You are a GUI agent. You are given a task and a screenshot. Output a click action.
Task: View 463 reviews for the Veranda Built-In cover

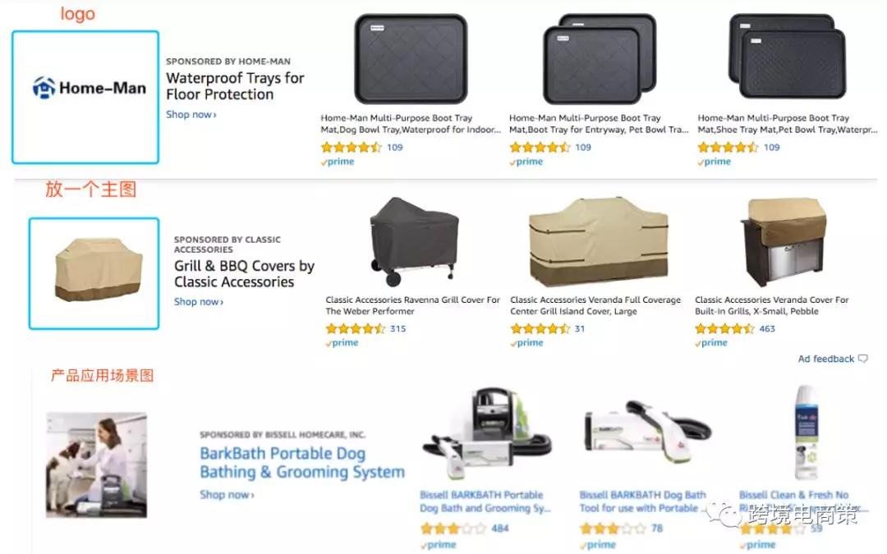pyautogui.click(x=767, y=329)
